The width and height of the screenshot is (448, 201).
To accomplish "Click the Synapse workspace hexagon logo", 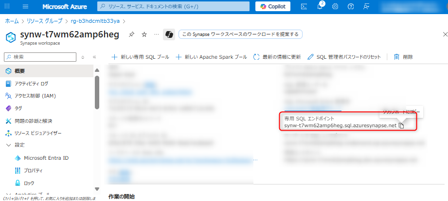I will click(x=11, y=37).
